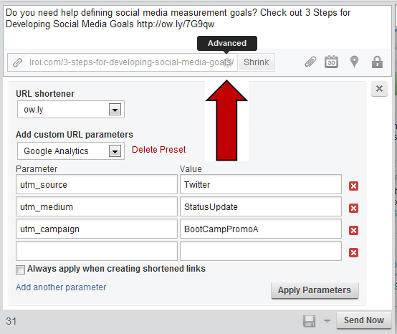Delete the utm_source parameter row

point(353,186)
